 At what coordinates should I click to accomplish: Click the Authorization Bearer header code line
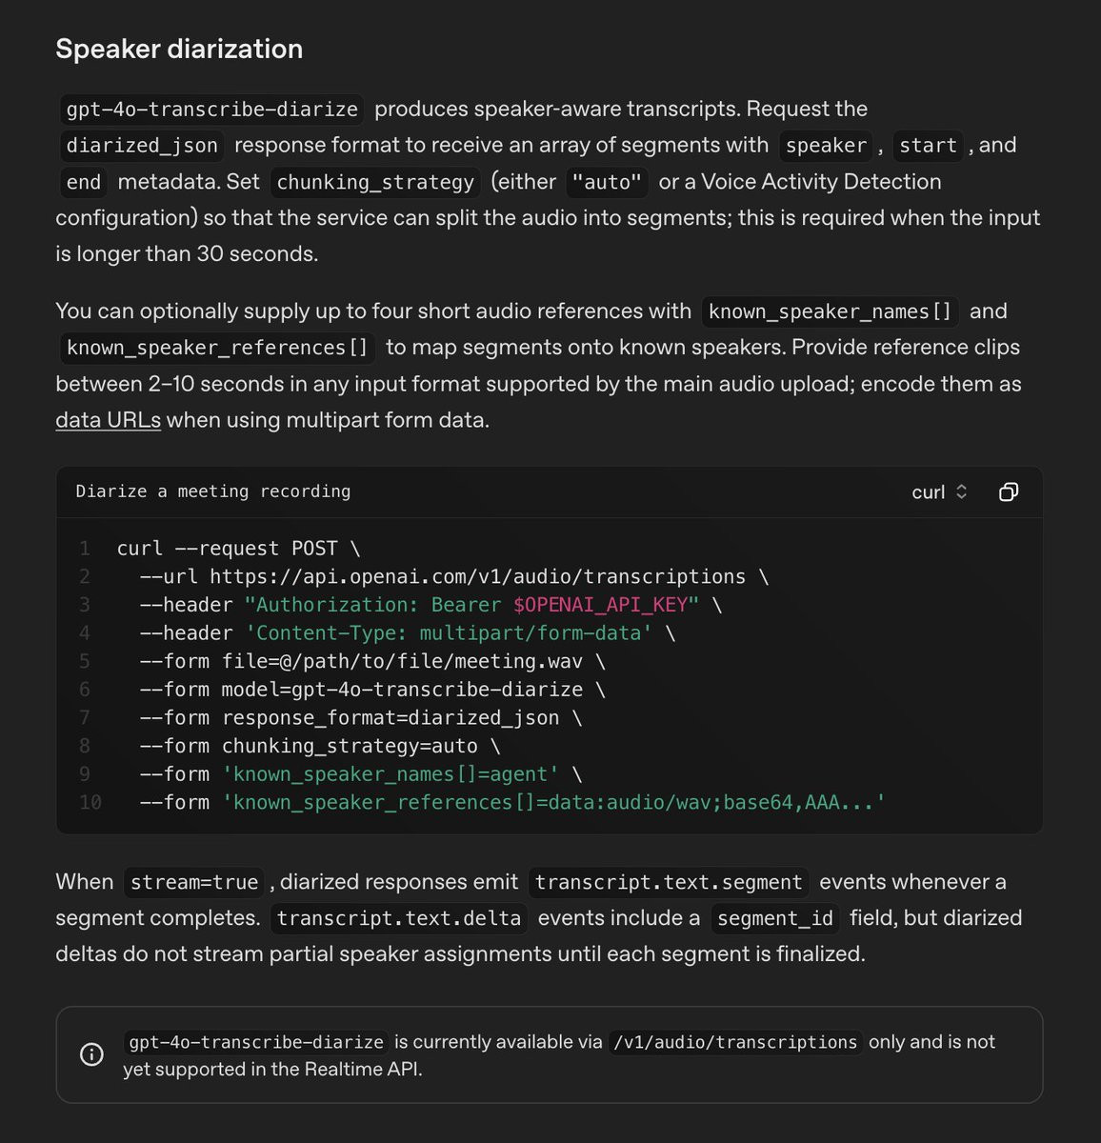coord(430,605)
